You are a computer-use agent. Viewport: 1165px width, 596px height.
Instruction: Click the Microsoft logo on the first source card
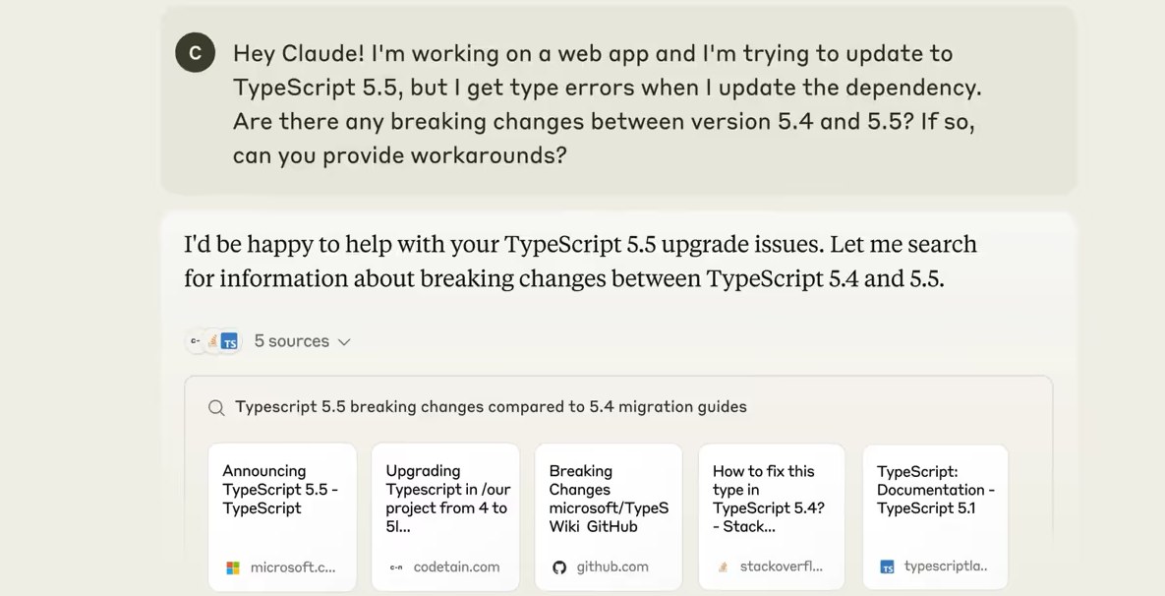(233, 567)
